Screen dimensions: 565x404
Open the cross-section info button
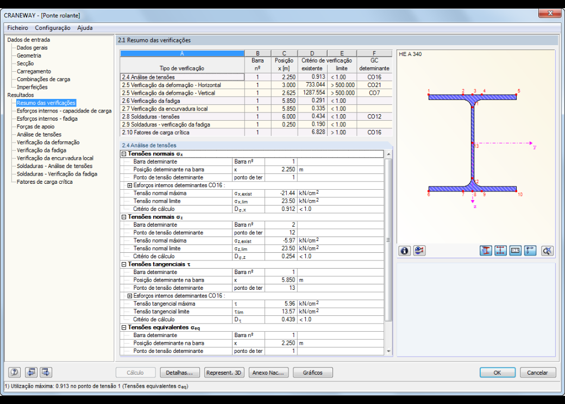(x=404, y=251)
